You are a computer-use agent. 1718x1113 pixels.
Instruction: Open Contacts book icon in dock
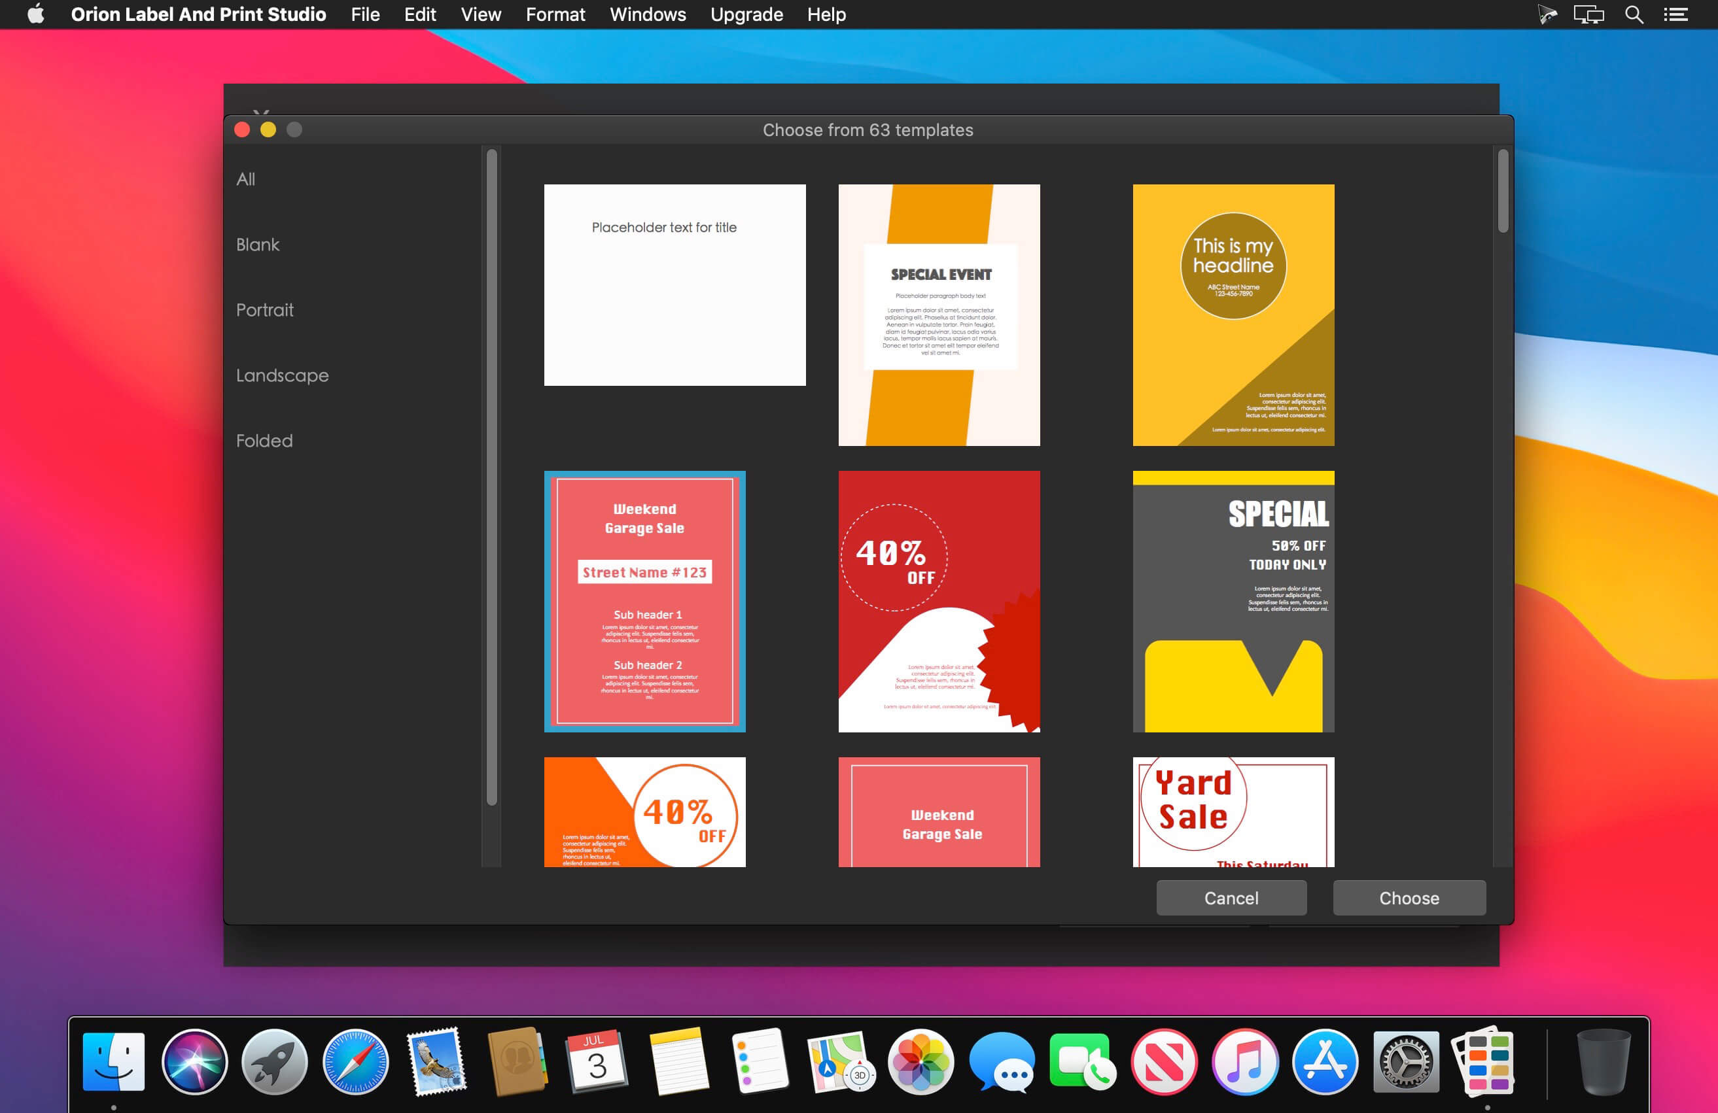(517, 1061)
